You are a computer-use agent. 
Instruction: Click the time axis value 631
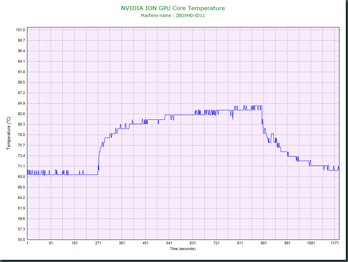192,243
